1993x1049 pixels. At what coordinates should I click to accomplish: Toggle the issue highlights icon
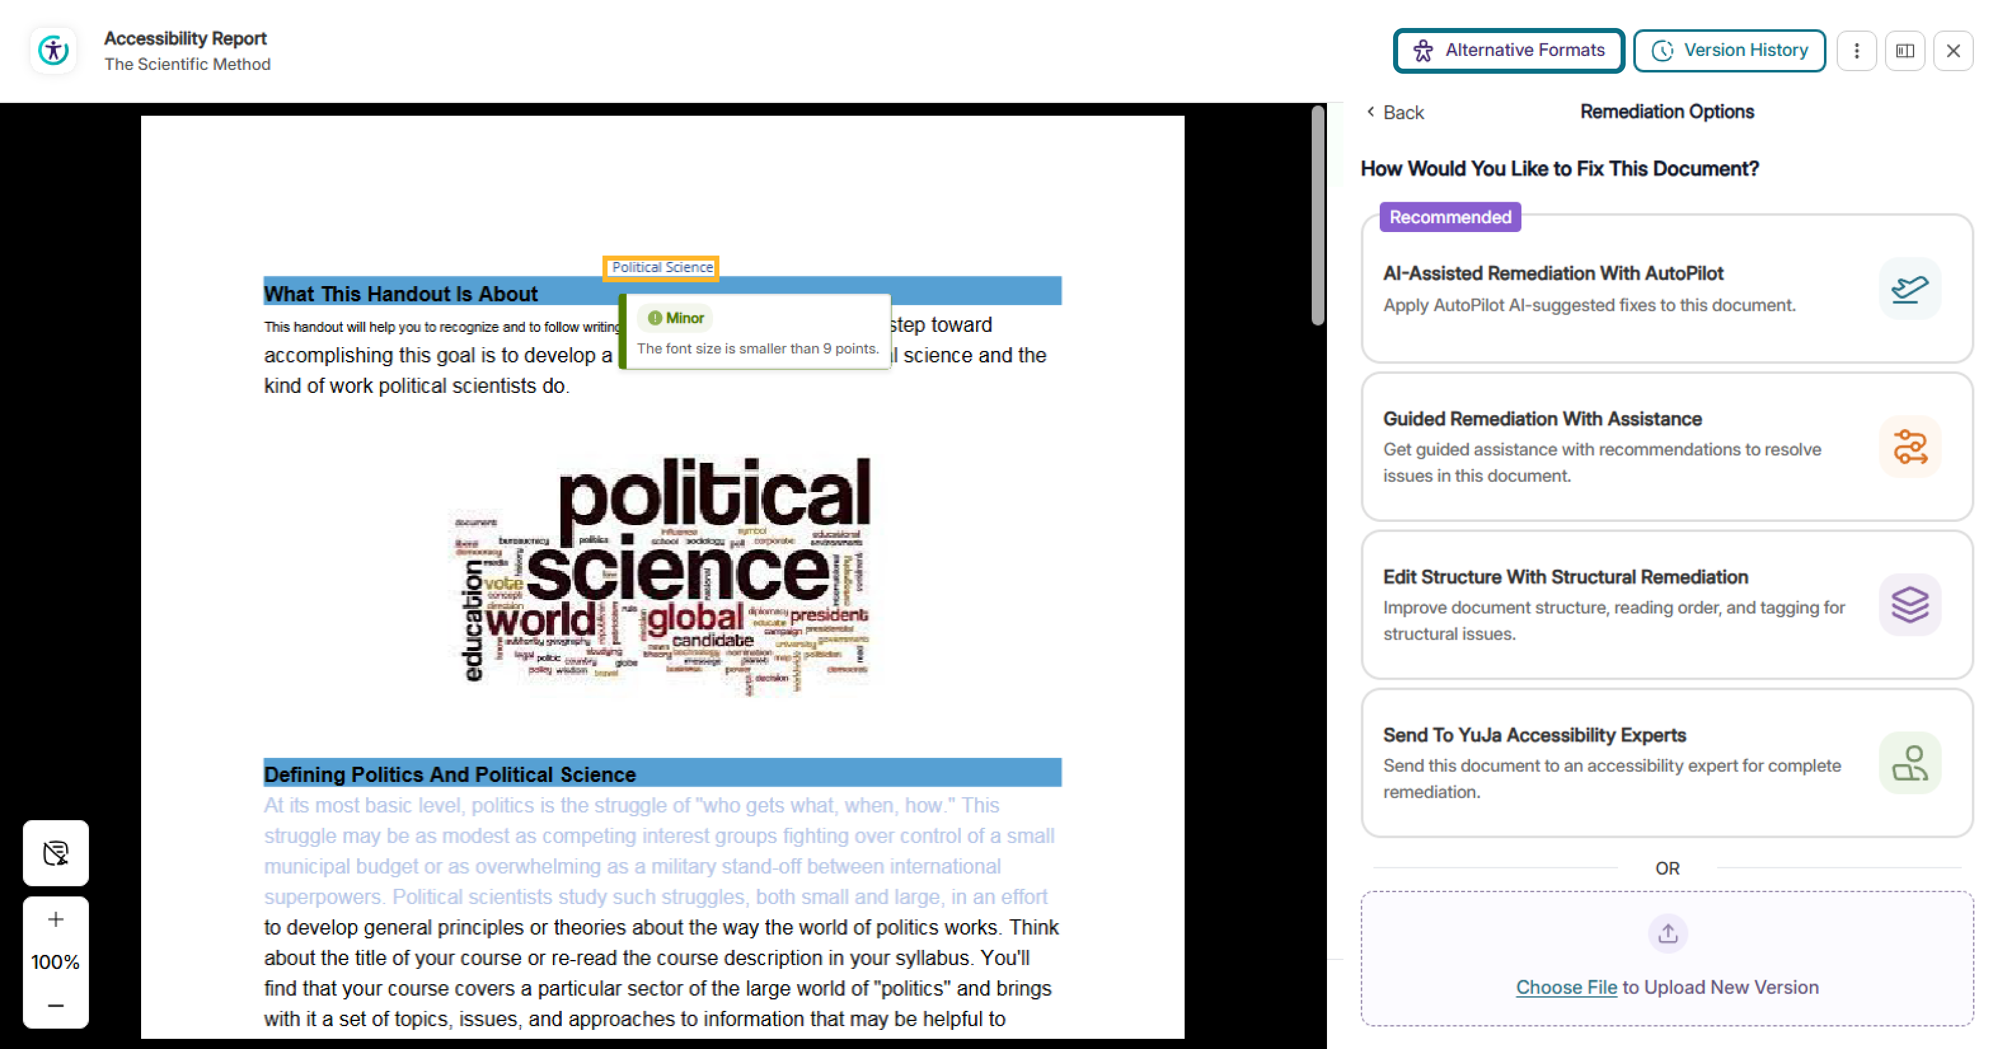tap(56, 853)
